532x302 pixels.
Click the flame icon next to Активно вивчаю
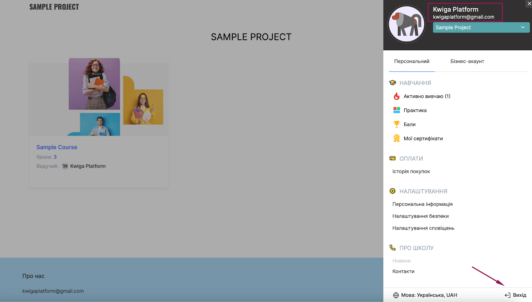point(397,96)
